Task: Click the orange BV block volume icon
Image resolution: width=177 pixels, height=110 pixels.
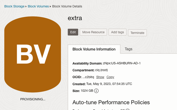Action: pos(33,54)
